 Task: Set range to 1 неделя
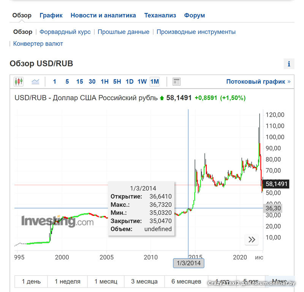68,281
